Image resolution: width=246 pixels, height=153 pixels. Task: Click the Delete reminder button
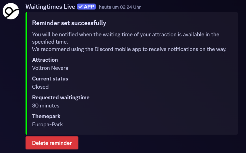[x=52, y=143]
